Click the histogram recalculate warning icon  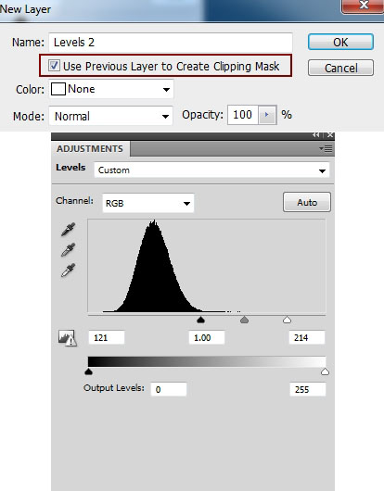[67, 338]
